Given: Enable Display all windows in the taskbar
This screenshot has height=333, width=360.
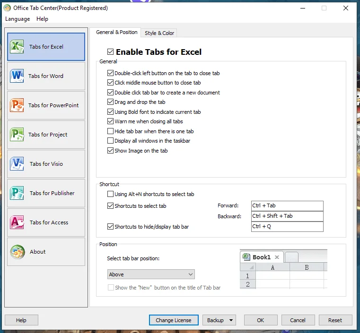Looking at the screenshot, I should [x=110, y=140].
